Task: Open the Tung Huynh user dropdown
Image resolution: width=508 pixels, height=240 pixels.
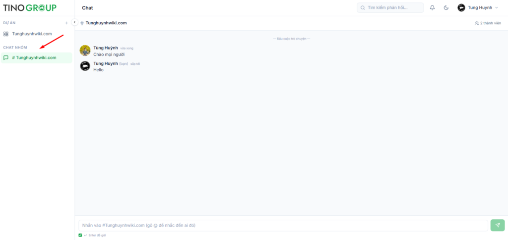Action: click(478, 8)
